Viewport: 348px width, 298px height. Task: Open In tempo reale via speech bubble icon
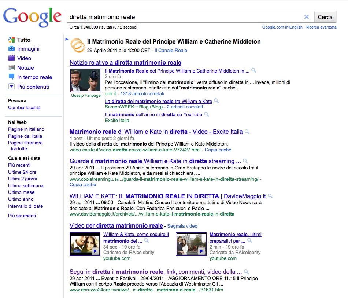tap(12, 77)
